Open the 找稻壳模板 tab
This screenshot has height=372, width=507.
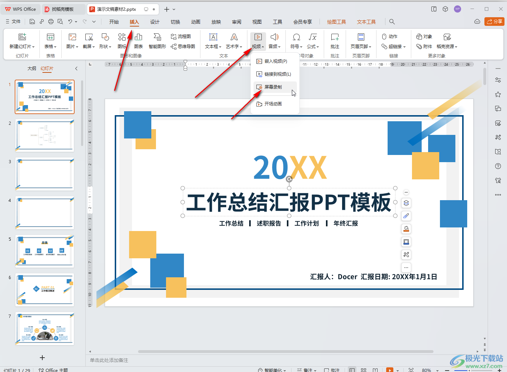click(63, 9)
